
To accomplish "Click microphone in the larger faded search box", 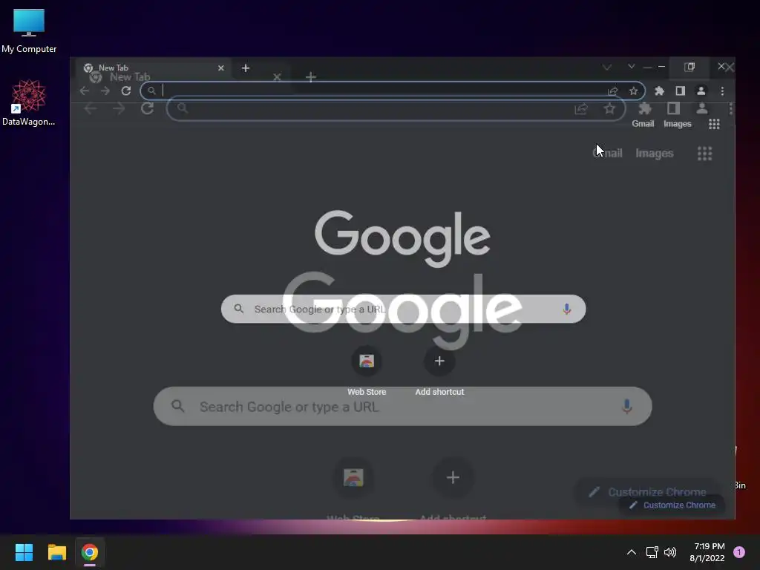I will [x=626, y=406].
